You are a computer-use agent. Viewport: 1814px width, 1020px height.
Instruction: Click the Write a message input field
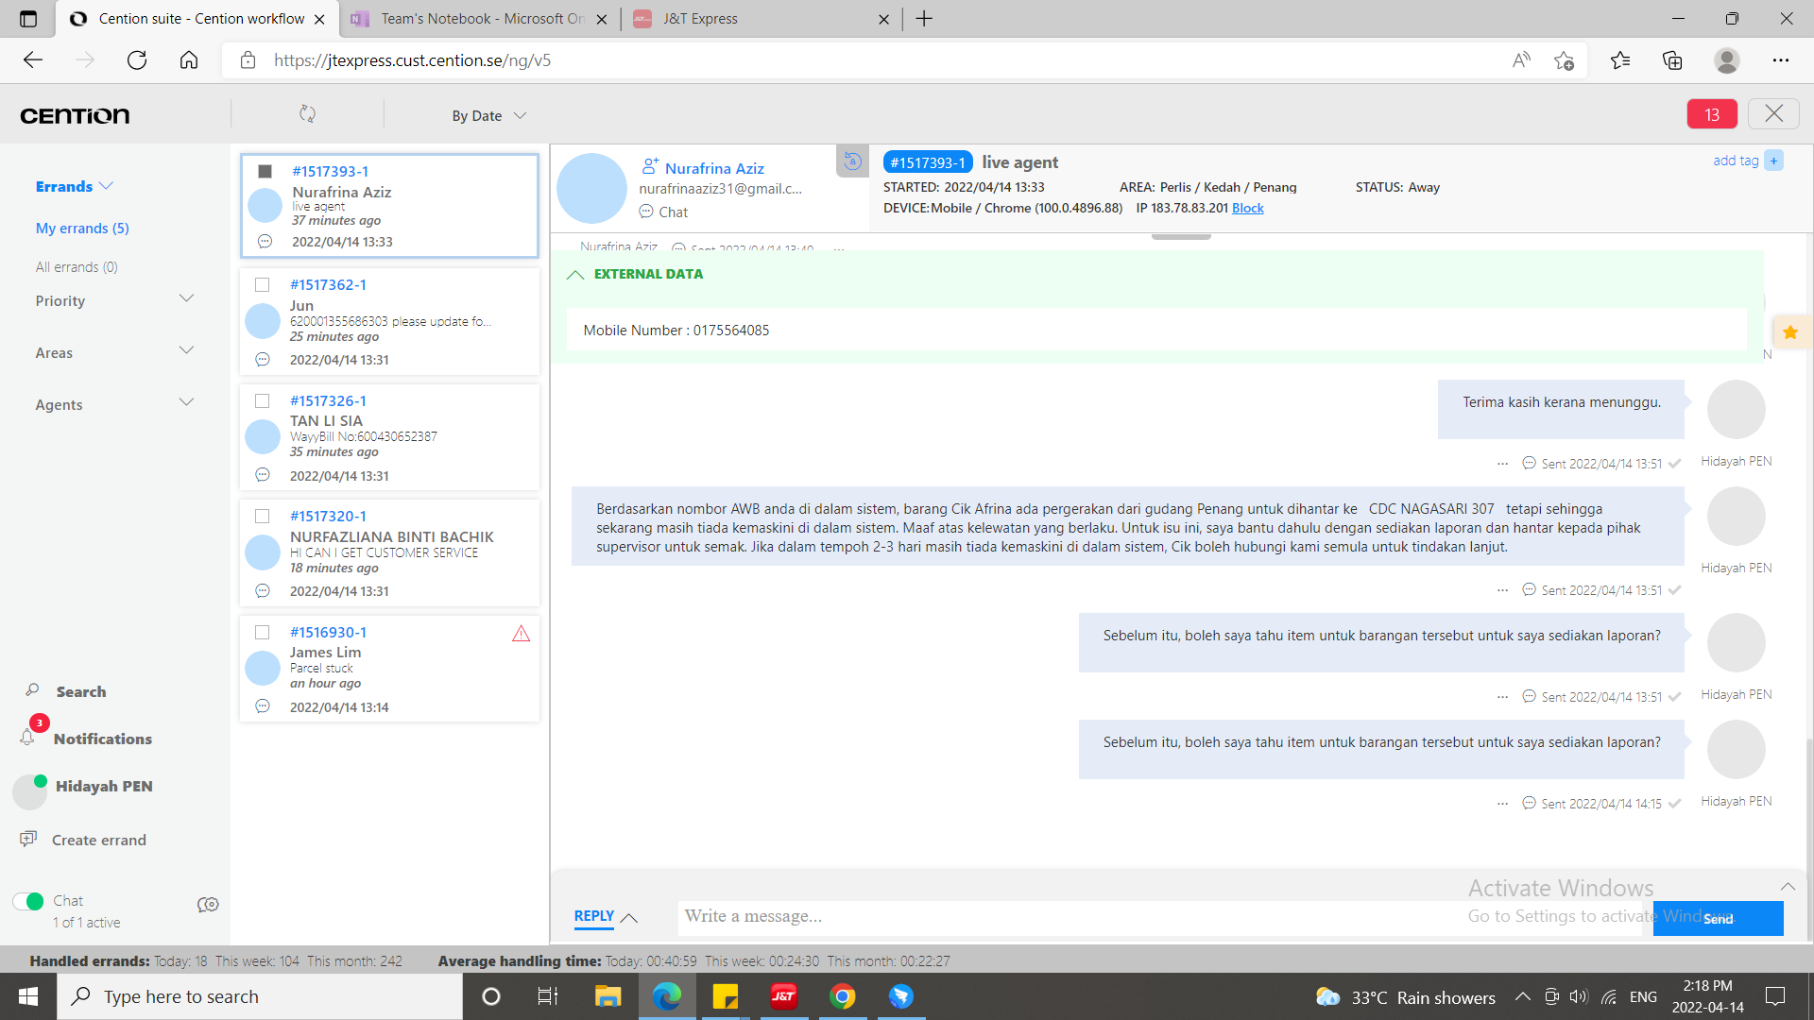point(1159,916)
